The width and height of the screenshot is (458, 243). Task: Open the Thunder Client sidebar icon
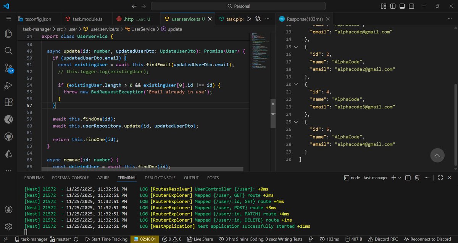point(8,119)
